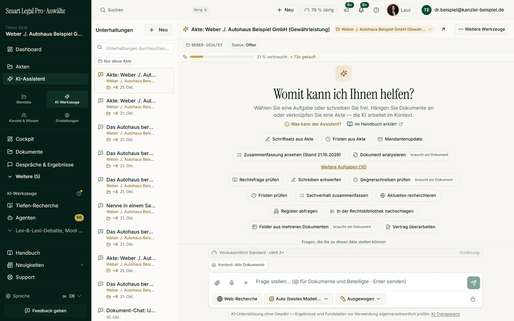Click the microphone dictation icon
Viewport: 514px width, 321px height.
click(232, 283)
